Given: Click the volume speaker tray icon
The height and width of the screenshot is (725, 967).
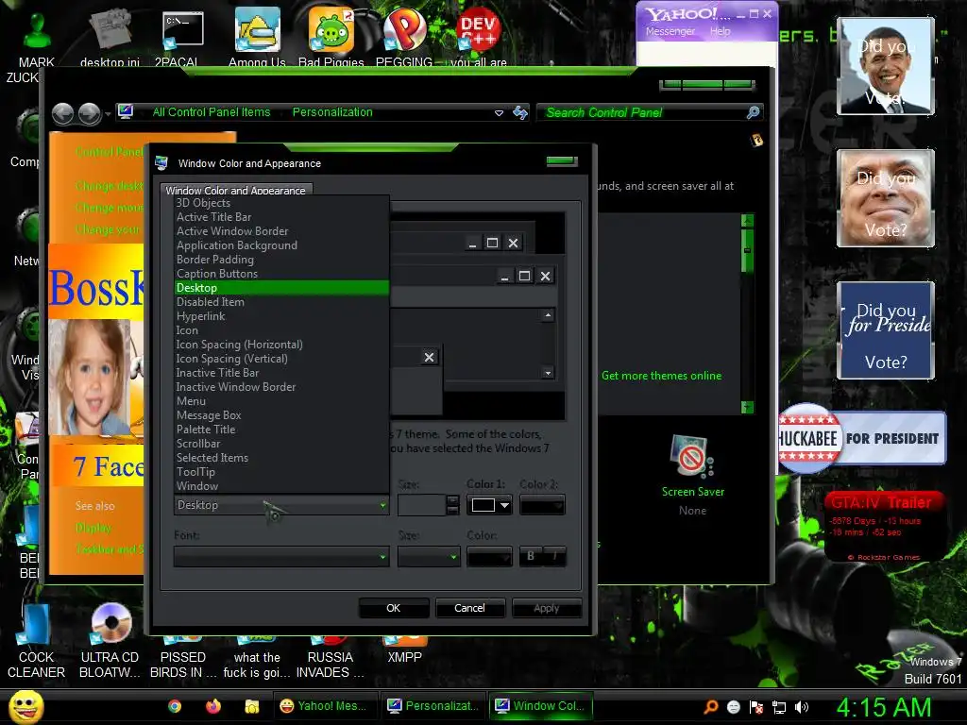Looking at the screenshot, I should click(802, 707).
